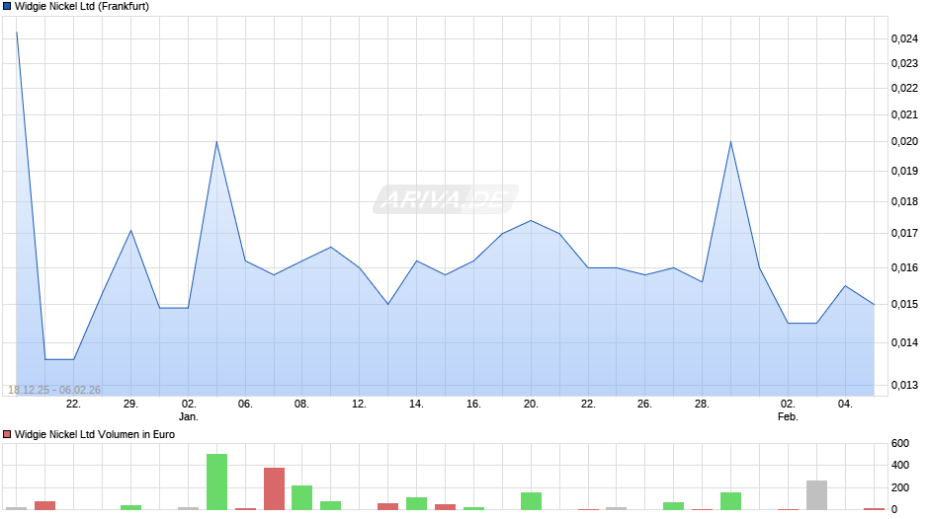Click the blue legend square for Widgie Nickel Ltd (Frankfurt)
Image resolution: width=929 pixels, height=519 pixels.
(x=7, y=7)
